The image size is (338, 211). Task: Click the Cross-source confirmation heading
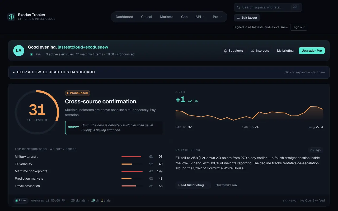101,102
